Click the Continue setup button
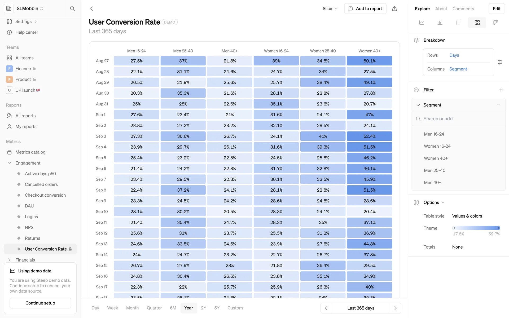The image size is (509, 318). coord(40,303)
